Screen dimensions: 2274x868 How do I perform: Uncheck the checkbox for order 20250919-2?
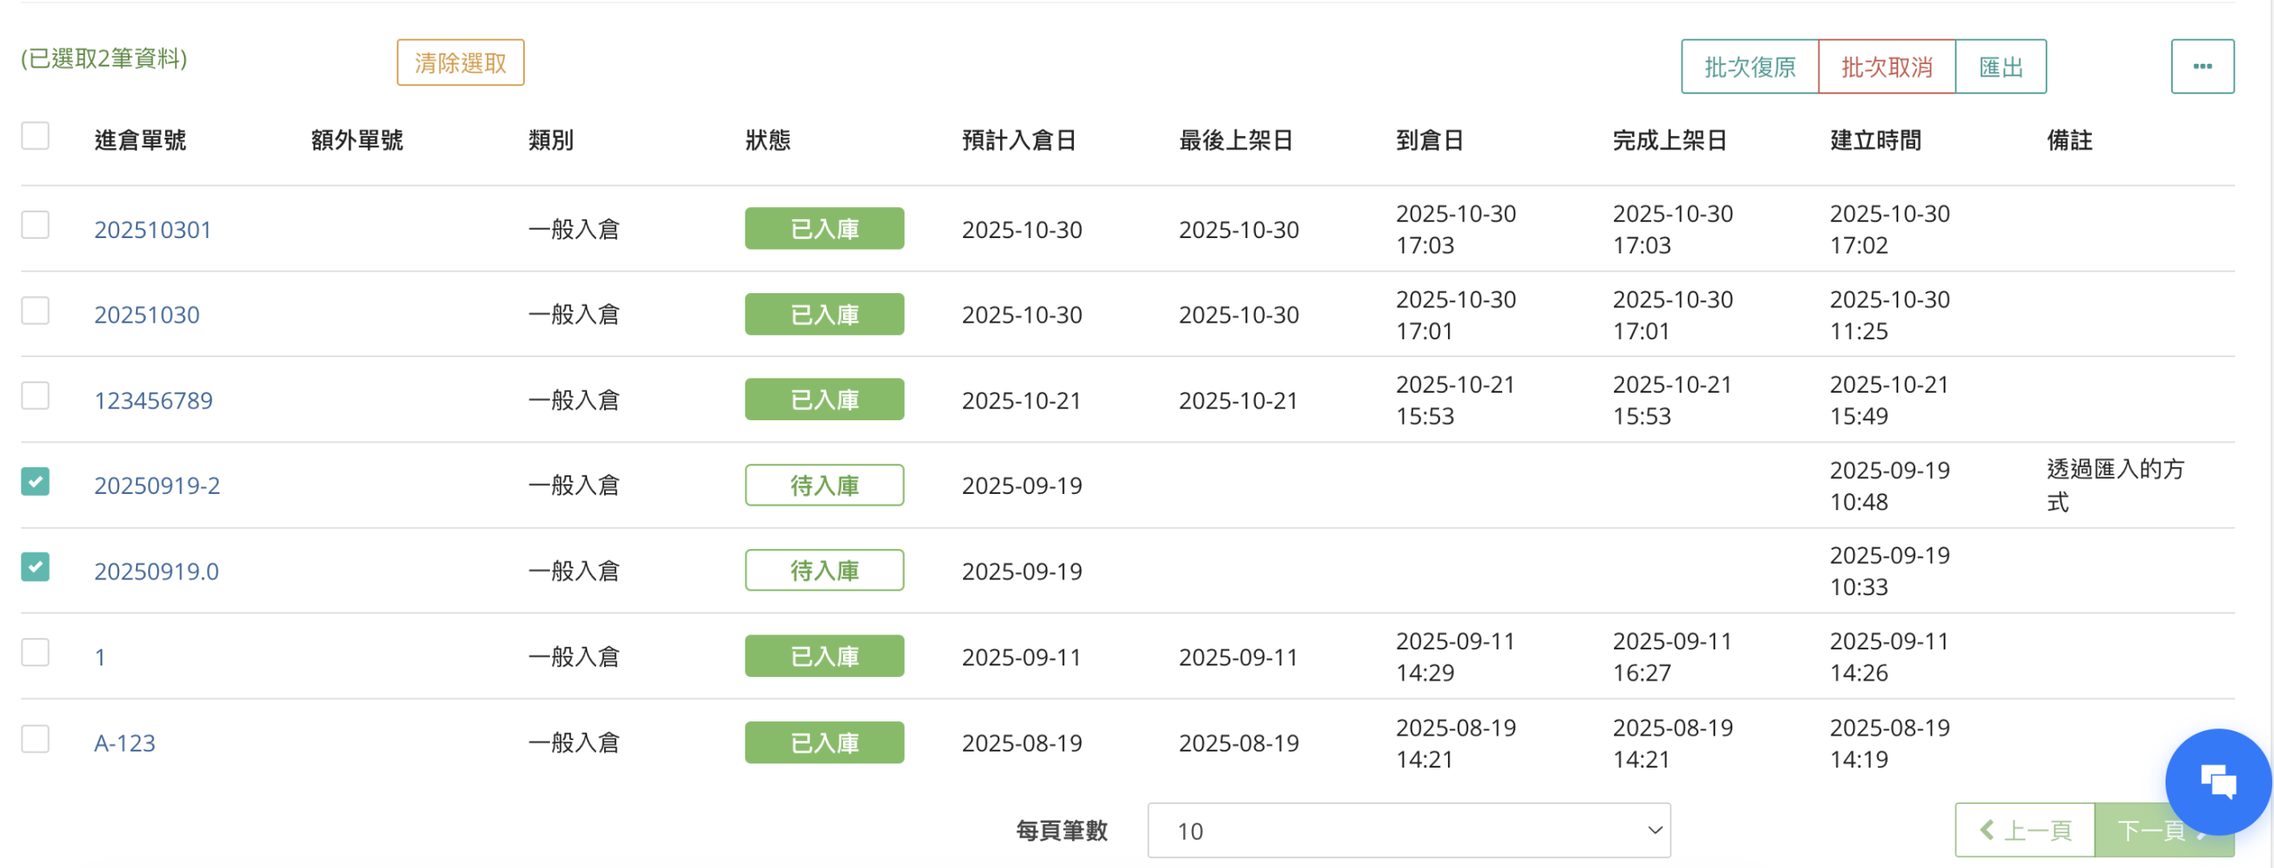pyautogui.click(x=36, y=482)
